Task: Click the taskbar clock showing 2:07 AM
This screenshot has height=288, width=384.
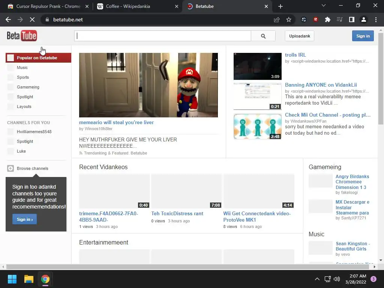Action: coord(355,279)
